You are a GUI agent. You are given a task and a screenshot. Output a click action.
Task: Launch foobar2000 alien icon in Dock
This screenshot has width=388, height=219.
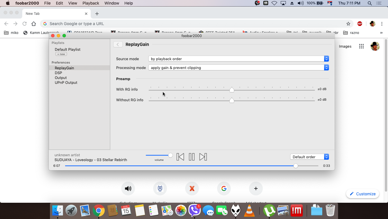point(236,211)
